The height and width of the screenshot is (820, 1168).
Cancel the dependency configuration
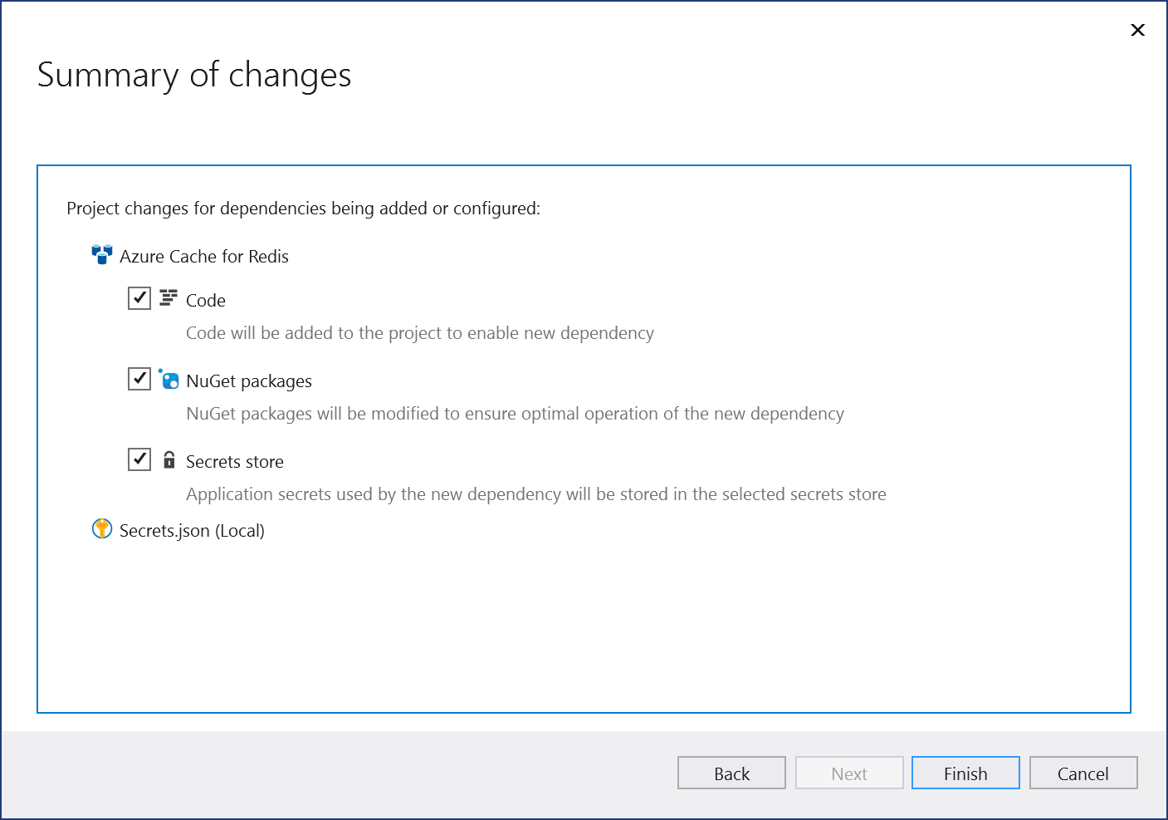[x=1082, y=773]
